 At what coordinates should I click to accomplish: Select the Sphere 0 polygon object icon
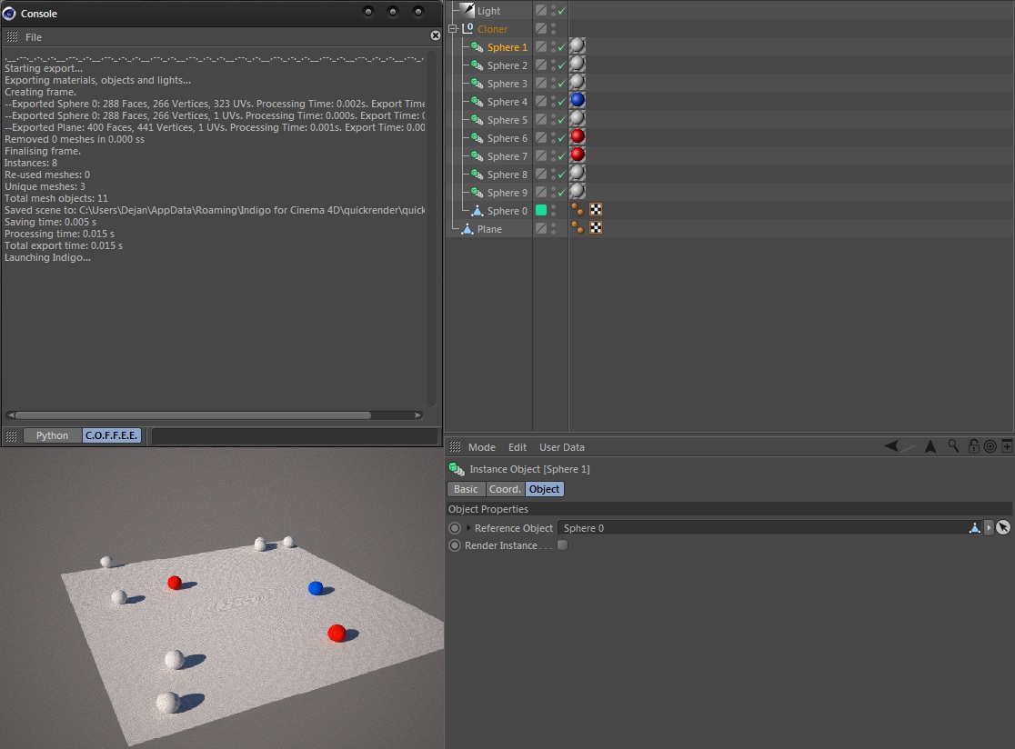click(x=477, y=211)
